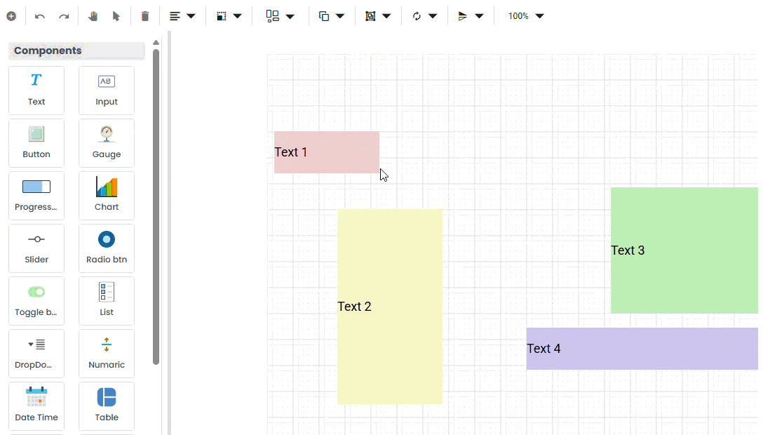Click the undo arrow in toolbar
The image size is (770, 435).
click(40, 16)
